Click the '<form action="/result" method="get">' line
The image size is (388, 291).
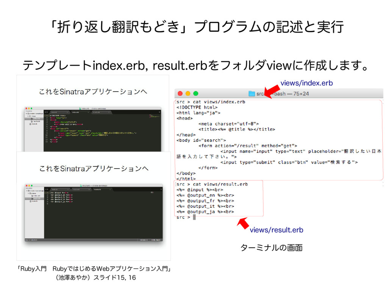coord(248,146)
